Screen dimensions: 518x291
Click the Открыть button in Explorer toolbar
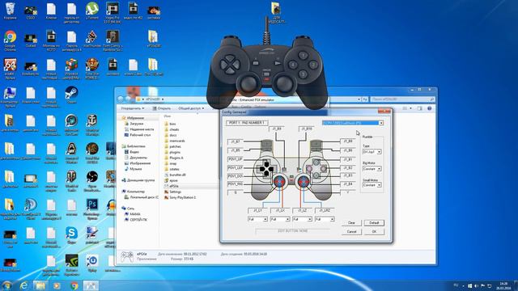(162, 108)
